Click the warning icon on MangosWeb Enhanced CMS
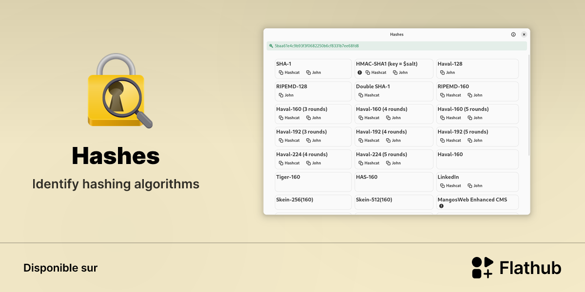 [x=441, y=206]
